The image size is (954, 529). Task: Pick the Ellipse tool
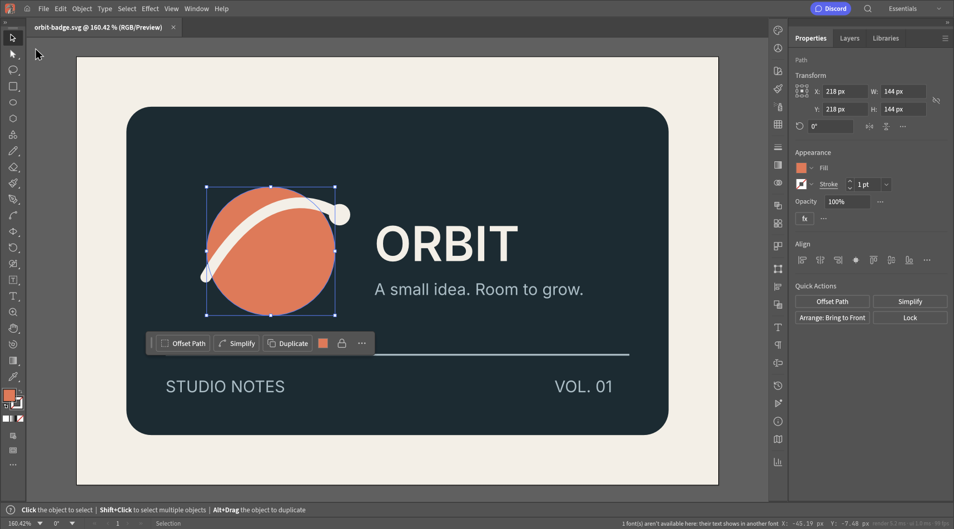click(x=13, y=102)
